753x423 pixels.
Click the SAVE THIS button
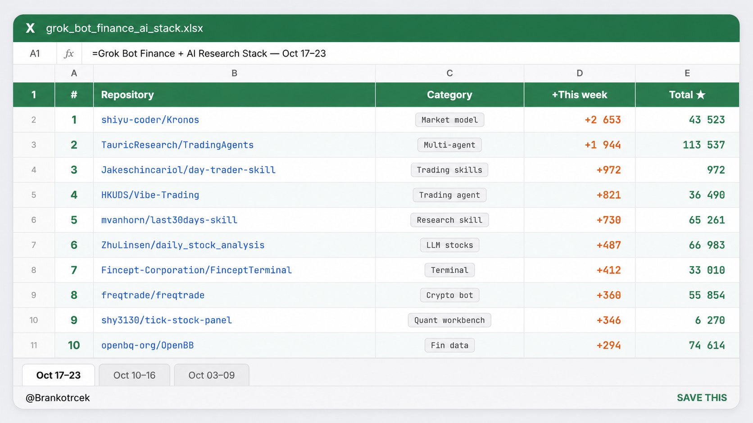coord(702,398)
